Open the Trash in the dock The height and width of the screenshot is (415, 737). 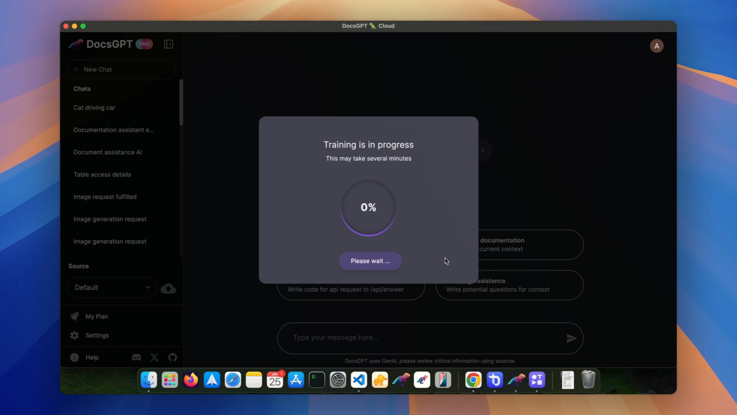coord(588,380)
